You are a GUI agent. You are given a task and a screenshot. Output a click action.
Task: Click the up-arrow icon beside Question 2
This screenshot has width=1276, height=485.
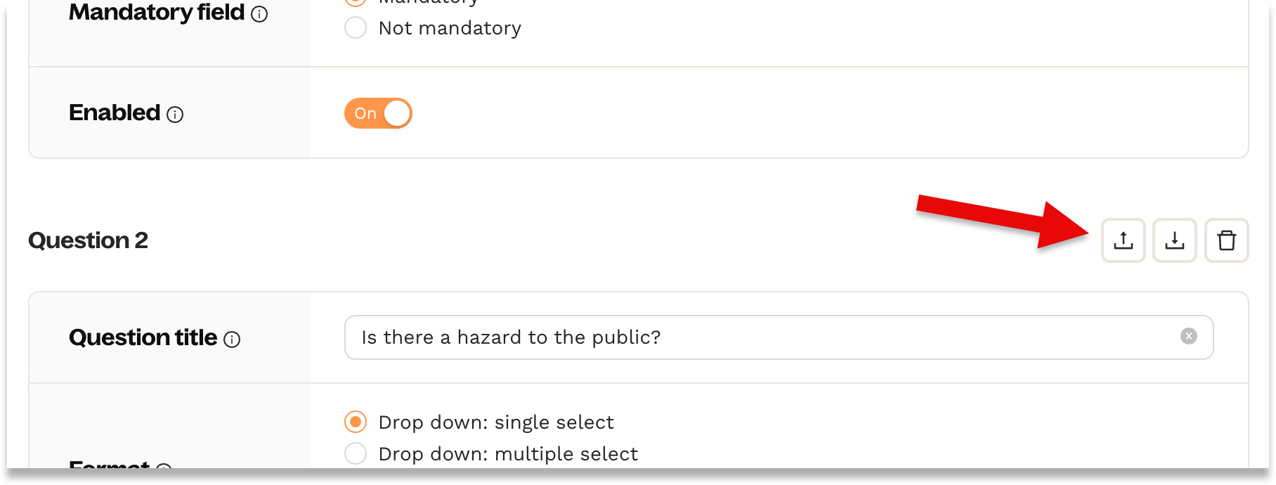[x=1123, y=240]
